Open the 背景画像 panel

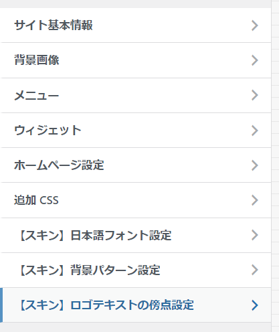click(135, 60)
